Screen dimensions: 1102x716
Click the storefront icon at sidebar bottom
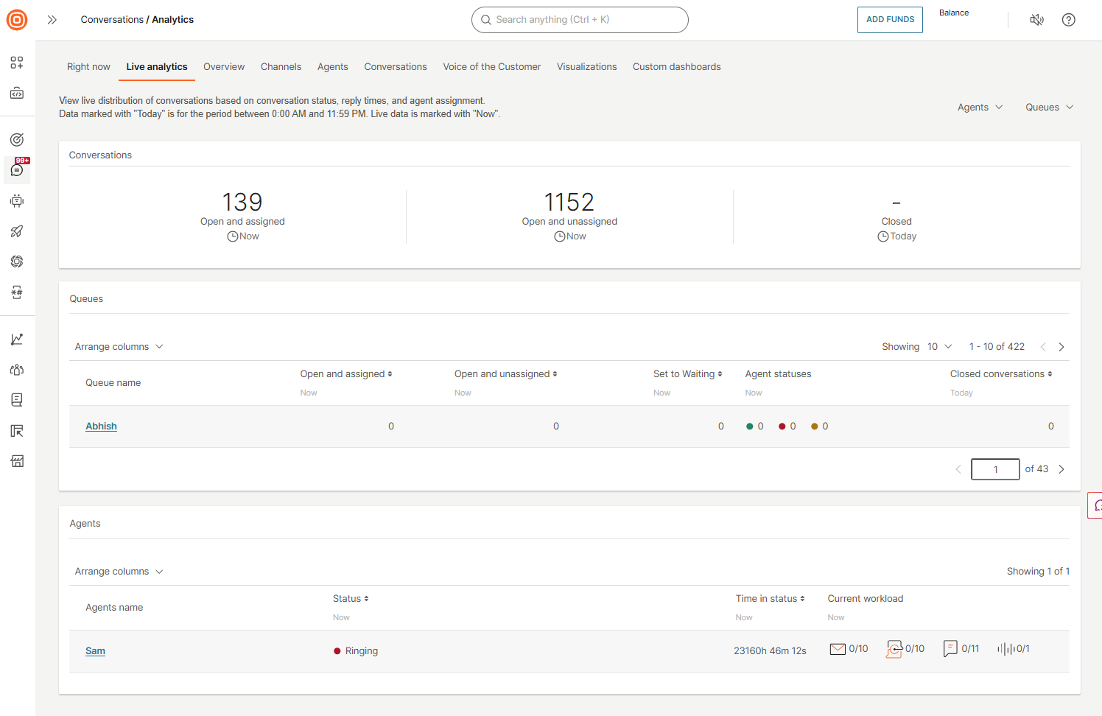click(16, 460)
